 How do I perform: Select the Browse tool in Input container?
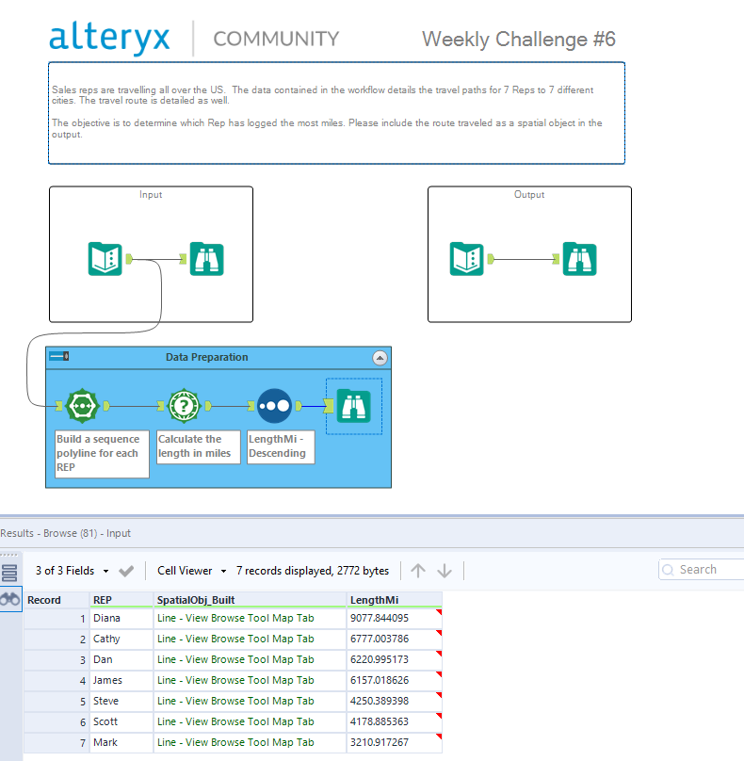(207, 259)
